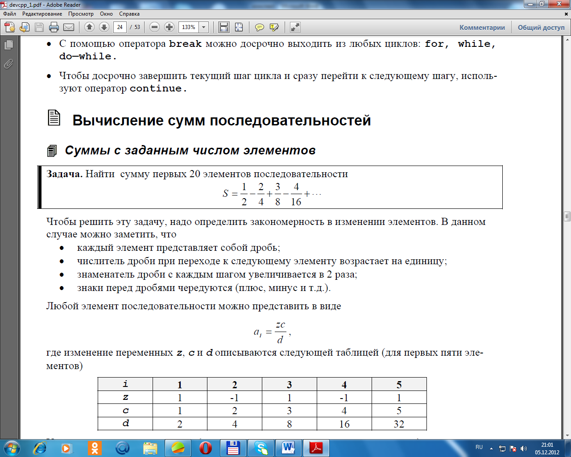Save the file with the floppy disk icon
571x457 pixels.
39,27
